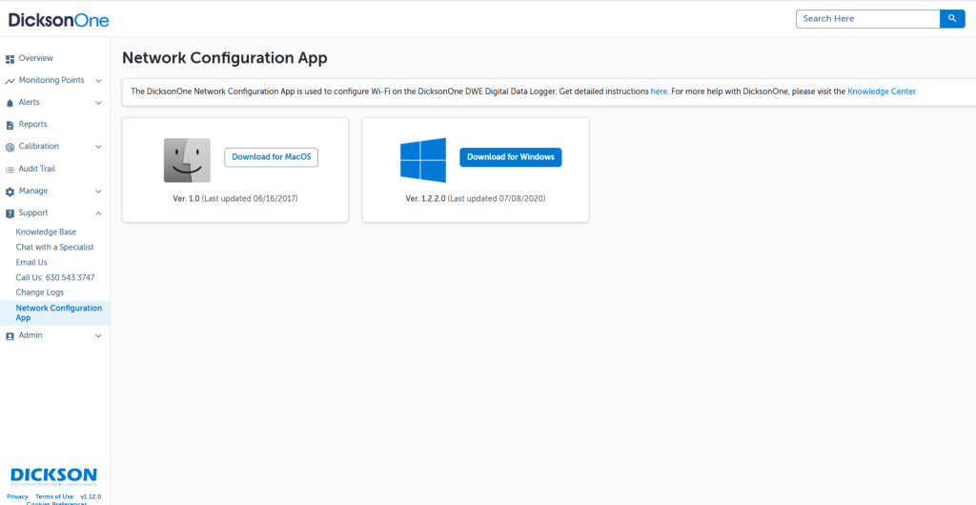Open Change Logs in Support menu
The width and height of the screenshot is (976, 505).
[40, 293]
